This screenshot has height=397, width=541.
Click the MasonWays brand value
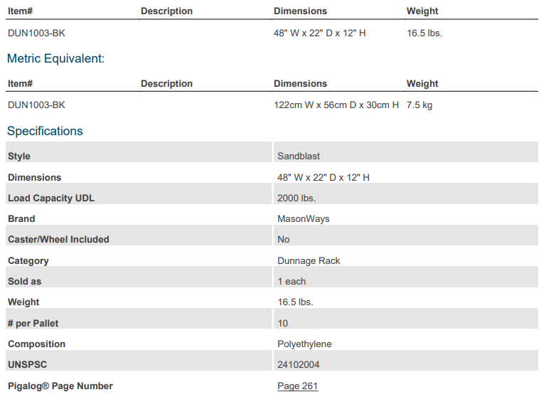click(x=304, y=219)
